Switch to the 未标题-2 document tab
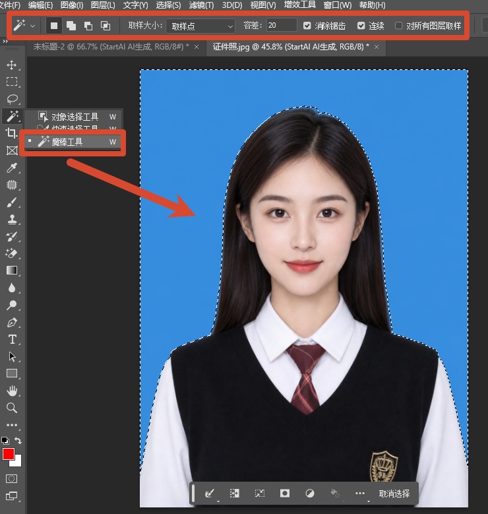 click(x=111, y=47)
